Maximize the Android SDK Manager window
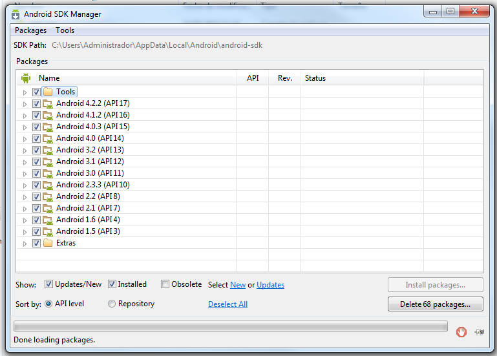Image resolution: width=497 pixels, height=356 pixels. click(450, 12)
